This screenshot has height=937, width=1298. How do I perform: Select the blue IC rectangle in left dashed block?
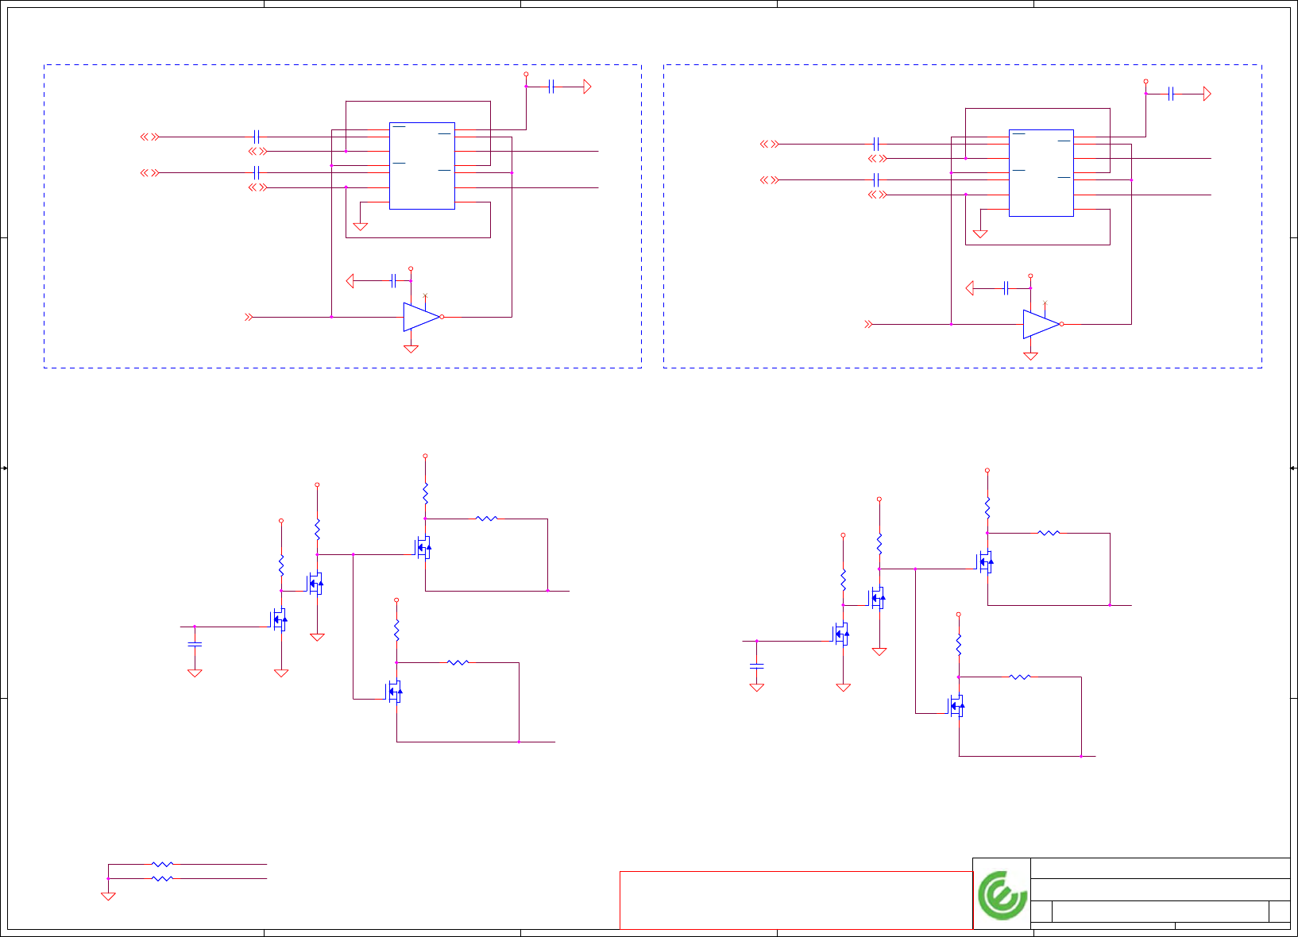(x=422, y=166)
